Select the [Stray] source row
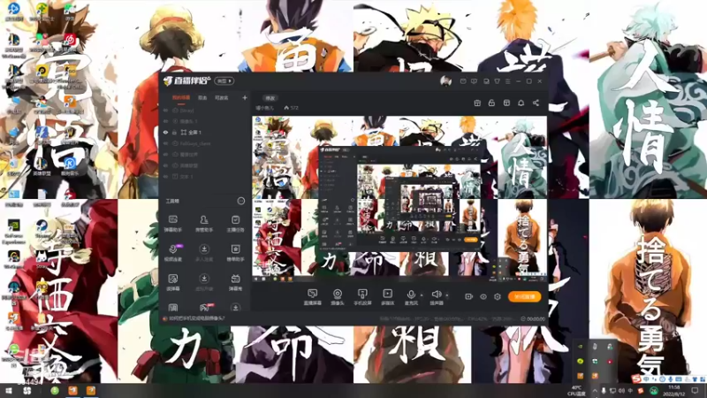Viewport: 707px width, 398px height. (205, 110)
